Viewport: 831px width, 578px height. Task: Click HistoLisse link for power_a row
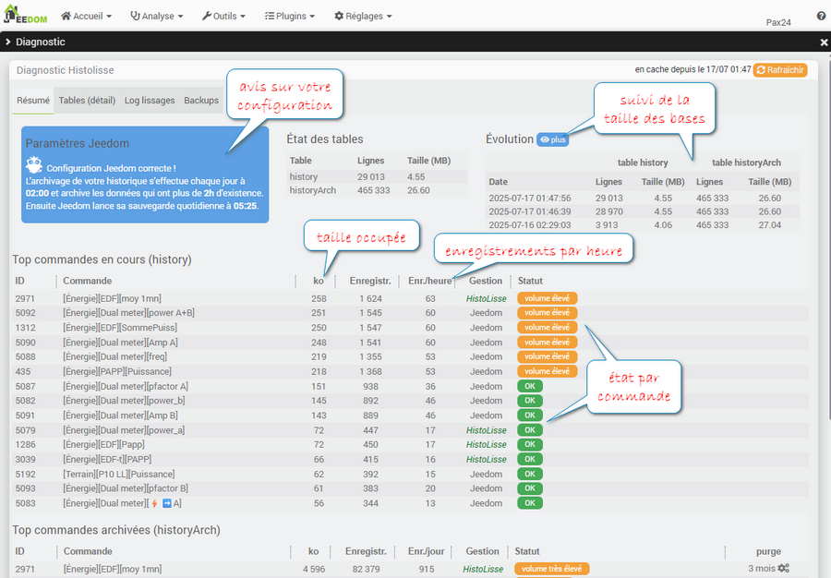pyautogui.click(x=486, y=430)
